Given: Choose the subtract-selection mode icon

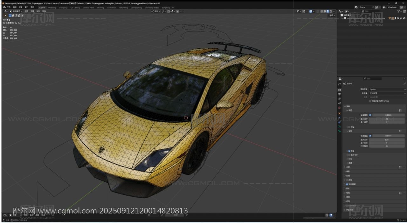Looking at the screenshot, I should point(16,15).
